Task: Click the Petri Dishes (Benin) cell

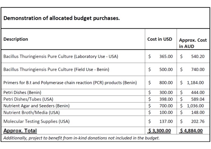Action: [x=22, y=93]
